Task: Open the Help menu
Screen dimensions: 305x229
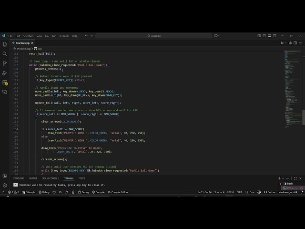Action: point(75,36)
